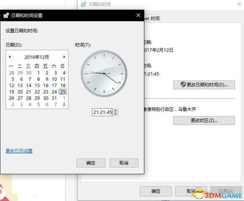Select grayed January 8 in last row
Screen dimensions: 244x201
point(64,105)
